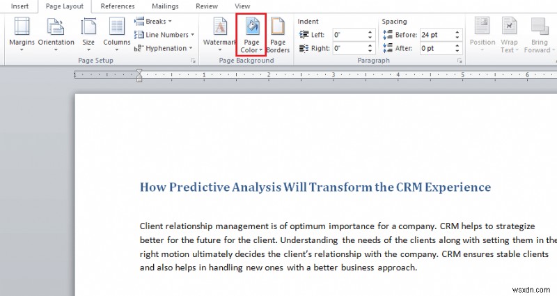Open the Orientation options
The image size is (557, 296).
click(x=56, y=34)
